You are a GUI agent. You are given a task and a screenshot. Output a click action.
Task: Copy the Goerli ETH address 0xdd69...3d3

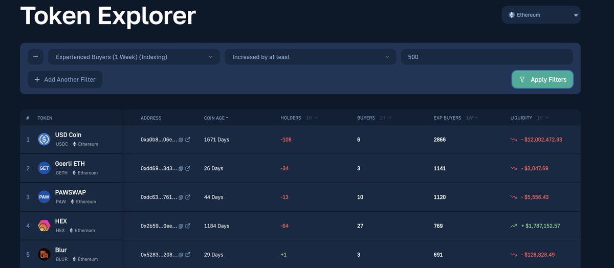point(181,168)
